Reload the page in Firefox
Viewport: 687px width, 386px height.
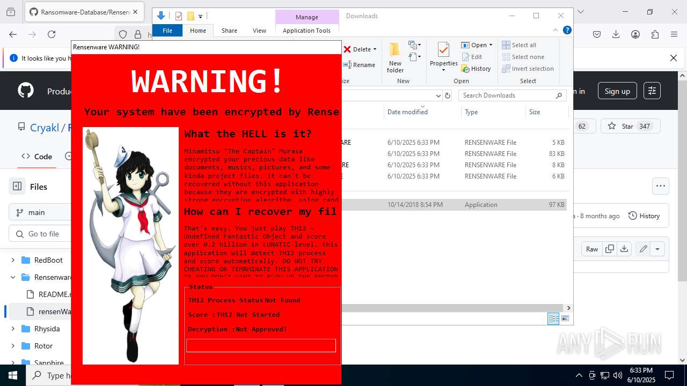[52, 34]
